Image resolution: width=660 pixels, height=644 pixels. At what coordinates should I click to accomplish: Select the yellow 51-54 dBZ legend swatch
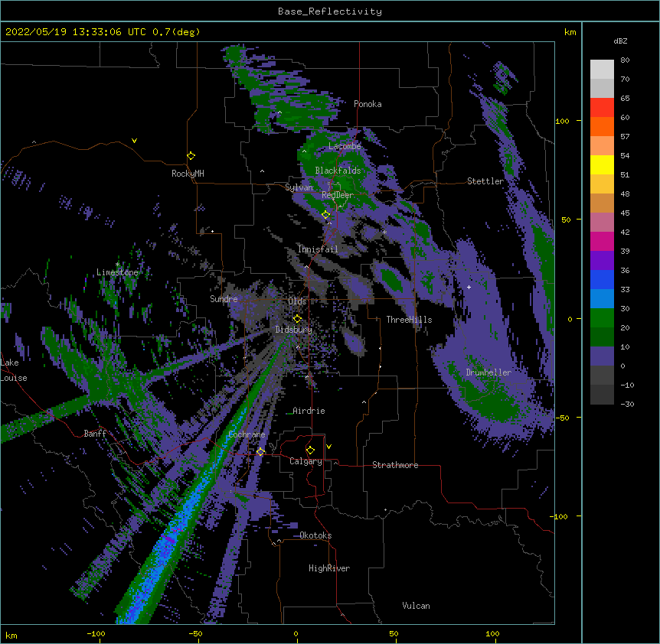click(x=602, y=164)
